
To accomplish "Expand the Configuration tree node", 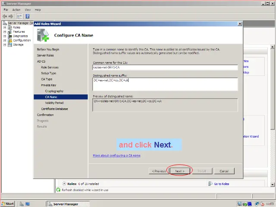I will 5,40.
